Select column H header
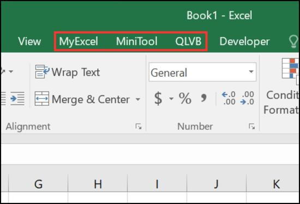Viewport: 300px width, 204px height. (x=98, y=184)
